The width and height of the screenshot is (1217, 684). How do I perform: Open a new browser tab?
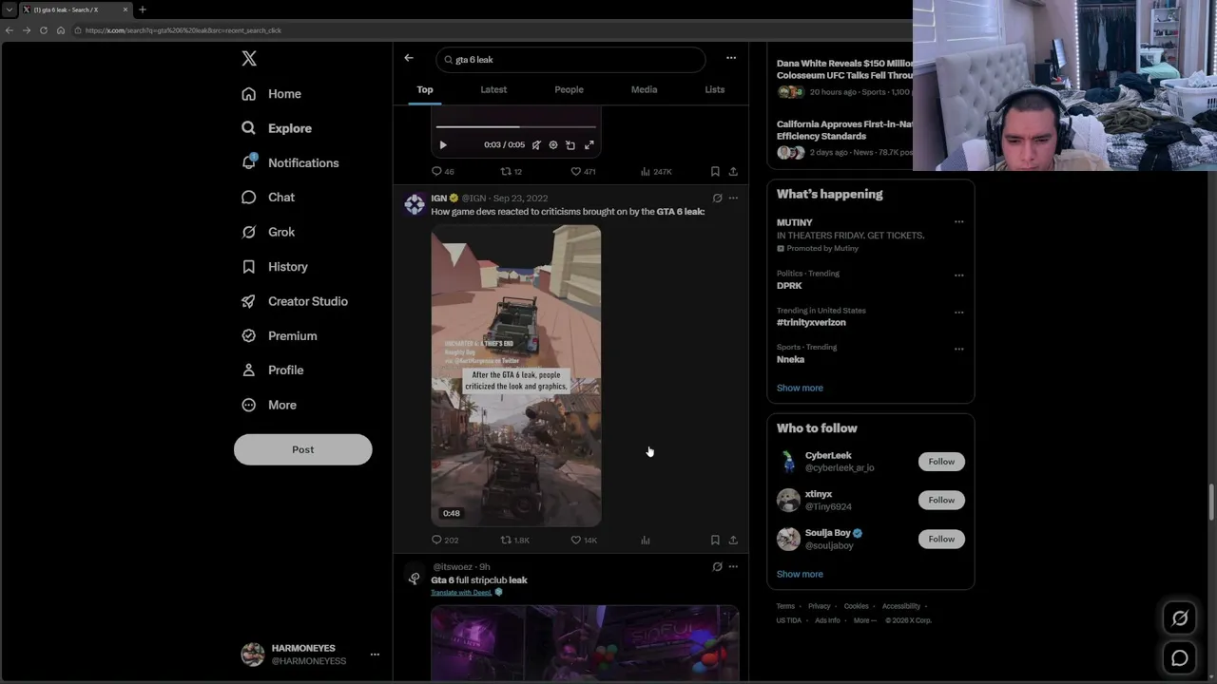pyautogui.click(x=142, y=9)
